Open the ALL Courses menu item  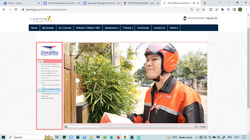(x=65, y=28)
